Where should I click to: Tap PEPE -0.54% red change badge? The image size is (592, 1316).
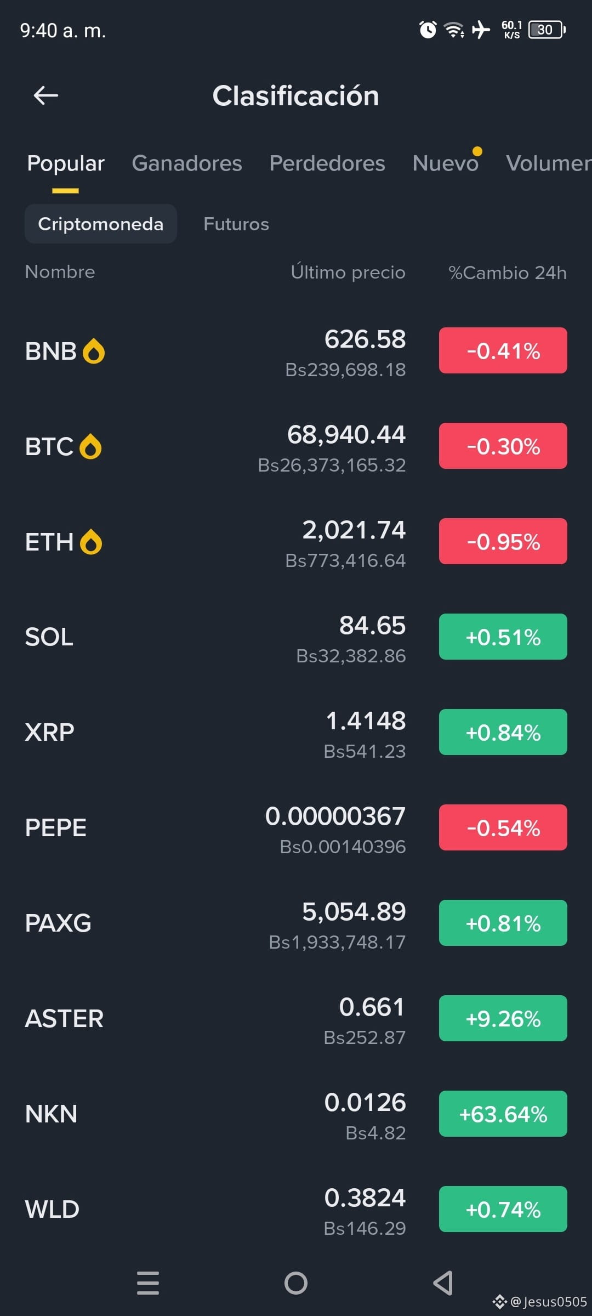pos(503,827)
